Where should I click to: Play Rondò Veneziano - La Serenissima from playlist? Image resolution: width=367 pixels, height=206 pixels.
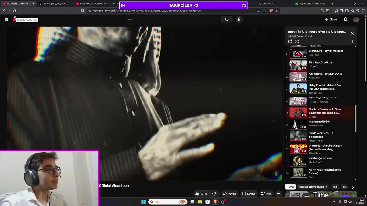tap(321, 136)
